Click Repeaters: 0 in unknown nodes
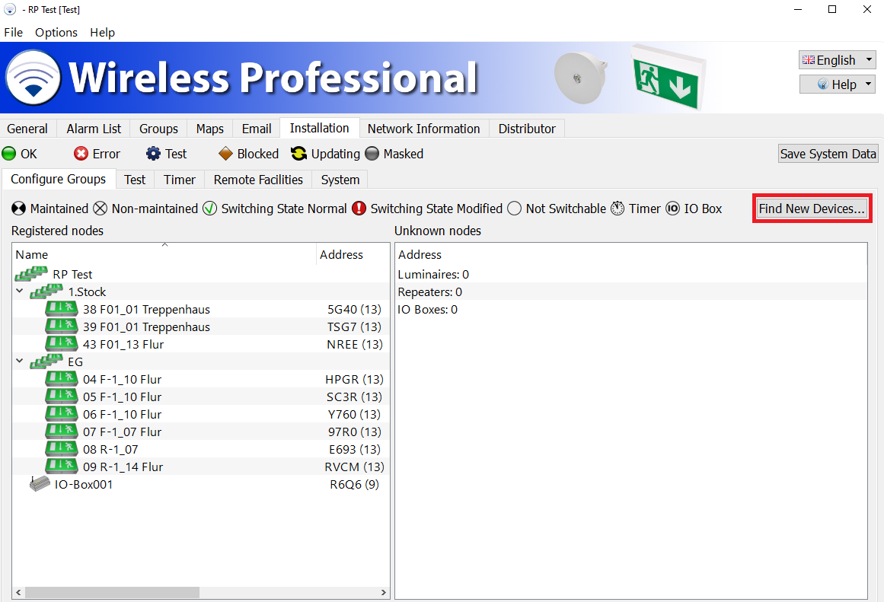Viewport: 884px width, 602px height. coord(429,292)
